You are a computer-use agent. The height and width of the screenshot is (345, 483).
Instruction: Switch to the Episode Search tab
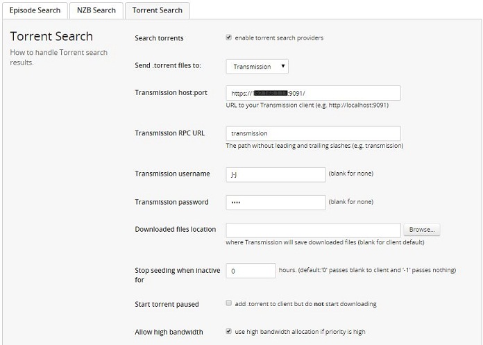pos(35,10)
